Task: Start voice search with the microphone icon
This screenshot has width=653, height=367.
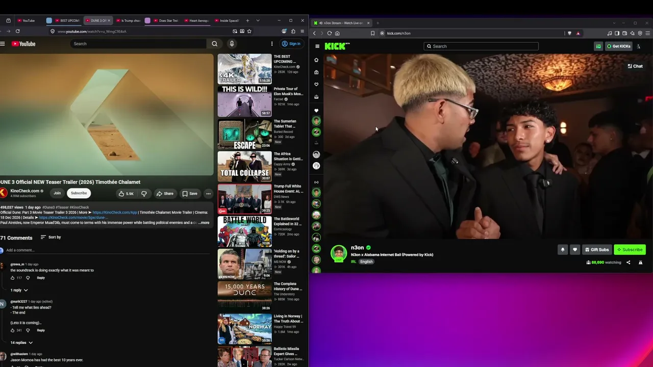Action: click(x=232, y=44)
